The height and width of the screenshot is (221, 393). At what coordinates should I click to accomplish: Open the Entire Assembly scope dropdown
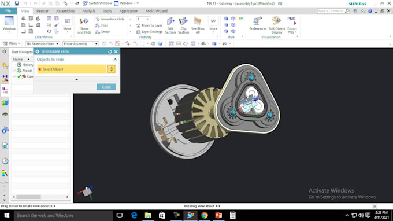click(x=80, y=43)
